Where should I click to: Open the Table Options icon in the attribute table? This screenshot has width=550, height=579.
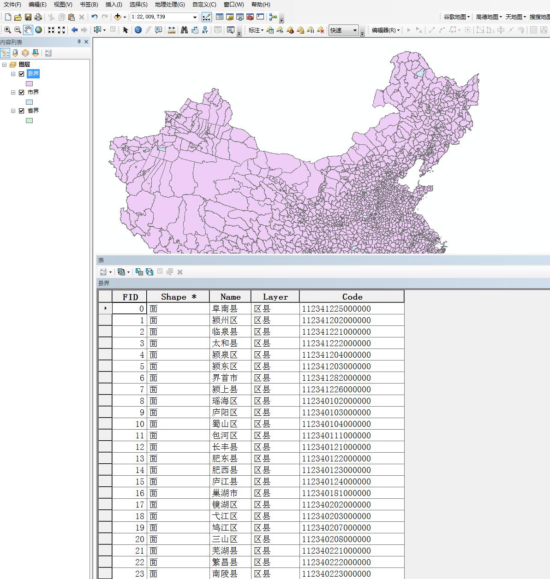click(x=103, y=272)
